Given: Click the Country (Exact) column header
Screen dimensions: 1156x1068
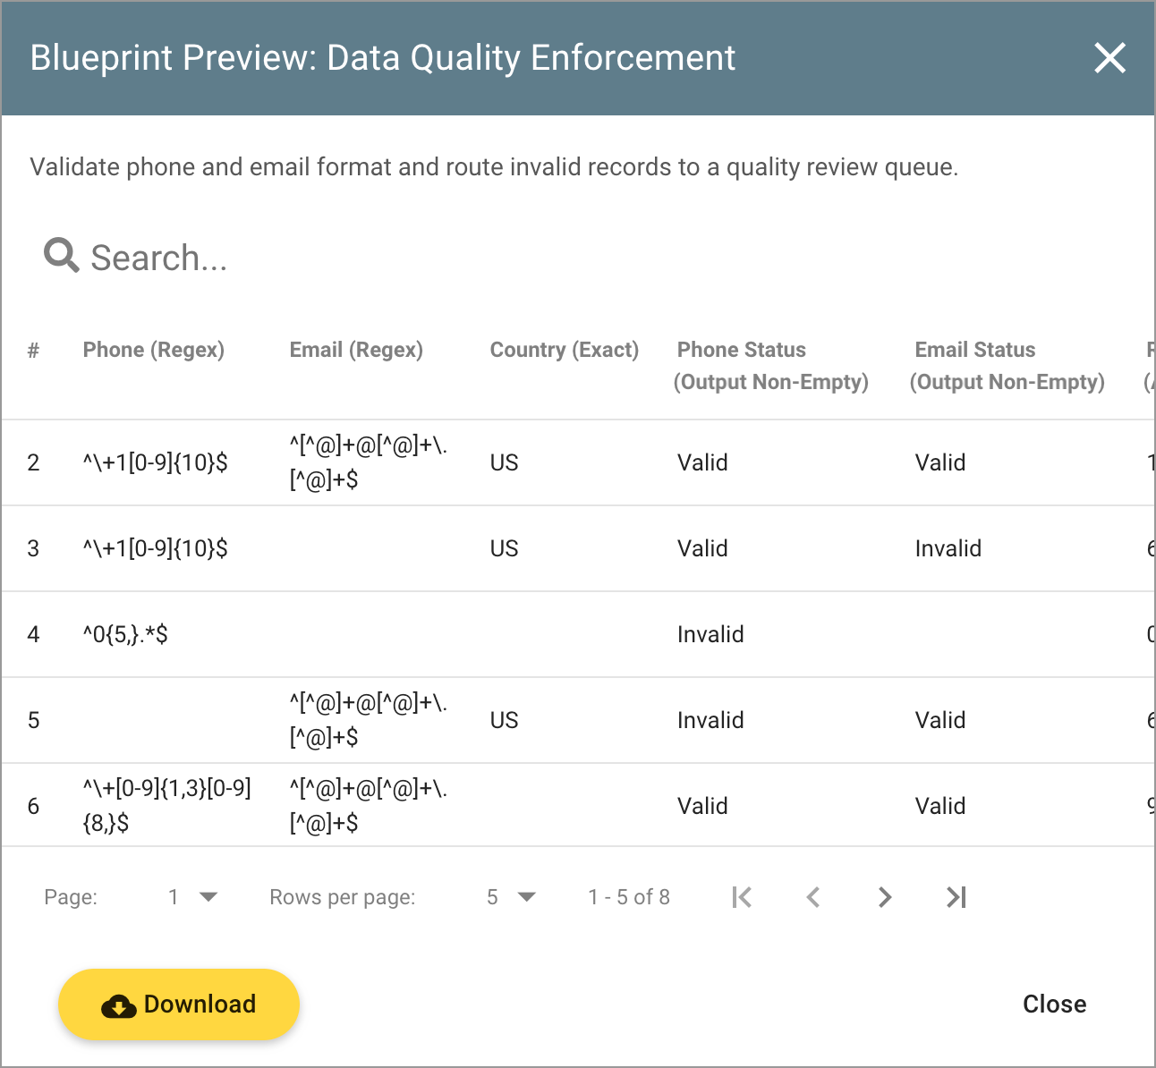Looking at the screenshot, I should [x=565, y=350].
